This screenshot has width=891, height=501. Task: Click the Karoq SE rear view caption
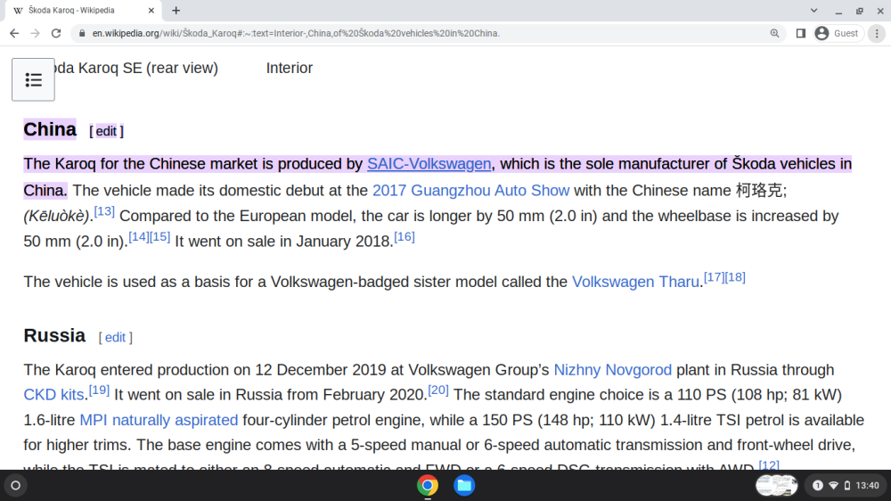[136, 69]
